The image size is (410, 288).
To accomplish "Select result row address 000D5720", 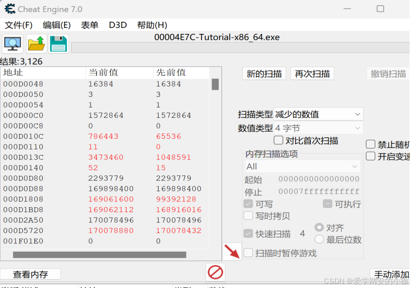I will point(105,230).
